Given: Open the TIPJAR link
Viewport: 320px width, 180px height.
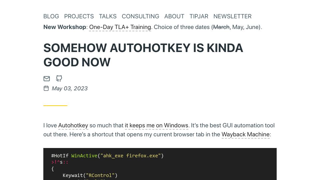Looking at the screenshot, I should point(199,16).
